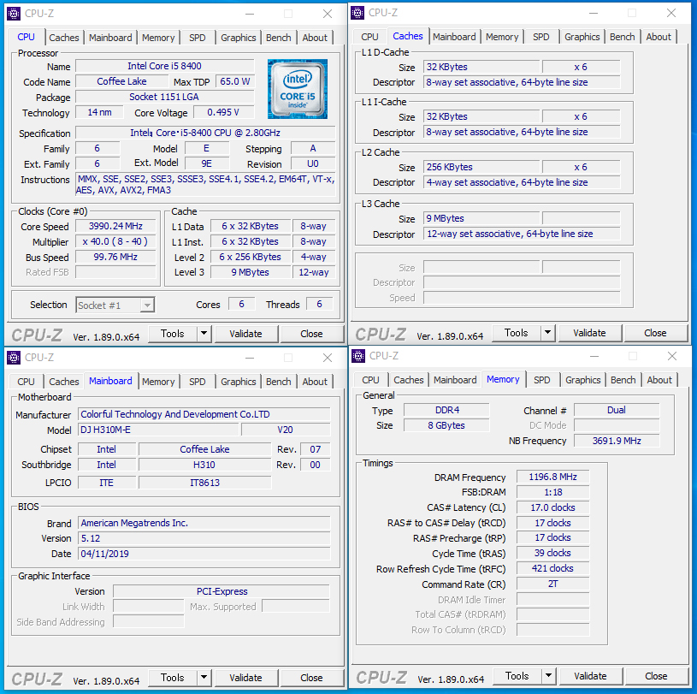The width and height of the screenshot is (697, 694).
Task: Click CAS# Latency value 17.0 clocks
Action: click(552, 507)
